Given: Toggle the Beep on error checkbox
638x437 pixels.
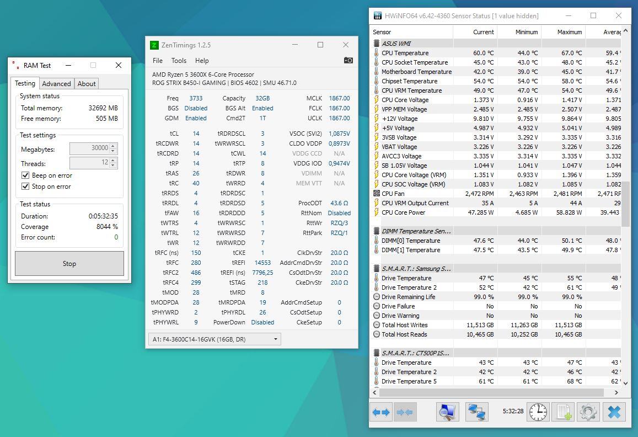Looking at the screenshot, I should click(x=25, y=175).
